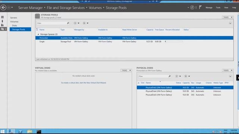239x134 pixels.
Task: Click the physical disks filter search icon
Action: click(x=170, y=76)
